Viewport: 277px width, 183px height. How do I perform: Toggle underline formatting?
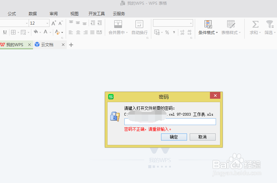pos(5,32)
